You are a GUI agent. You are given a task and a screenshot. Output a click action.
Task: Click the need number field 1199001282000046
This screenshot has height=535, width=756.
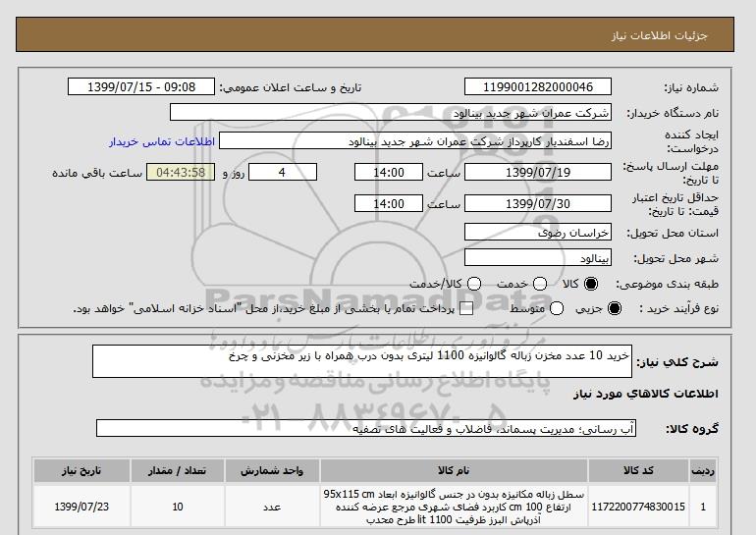click(x=538, y=87)
